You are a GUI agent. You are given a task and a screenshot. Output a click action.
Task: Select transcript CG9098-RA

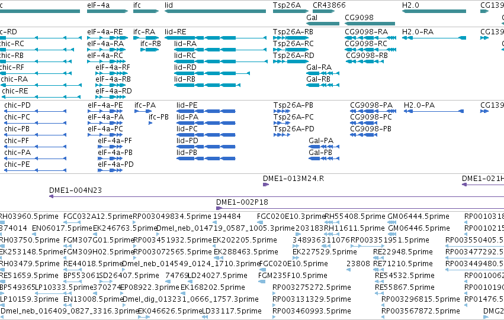[x=371, y=38]
